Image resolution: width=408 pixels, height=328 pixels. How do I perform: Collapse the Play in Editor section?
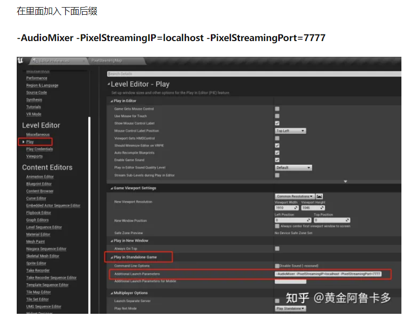[x=112, y=101]
